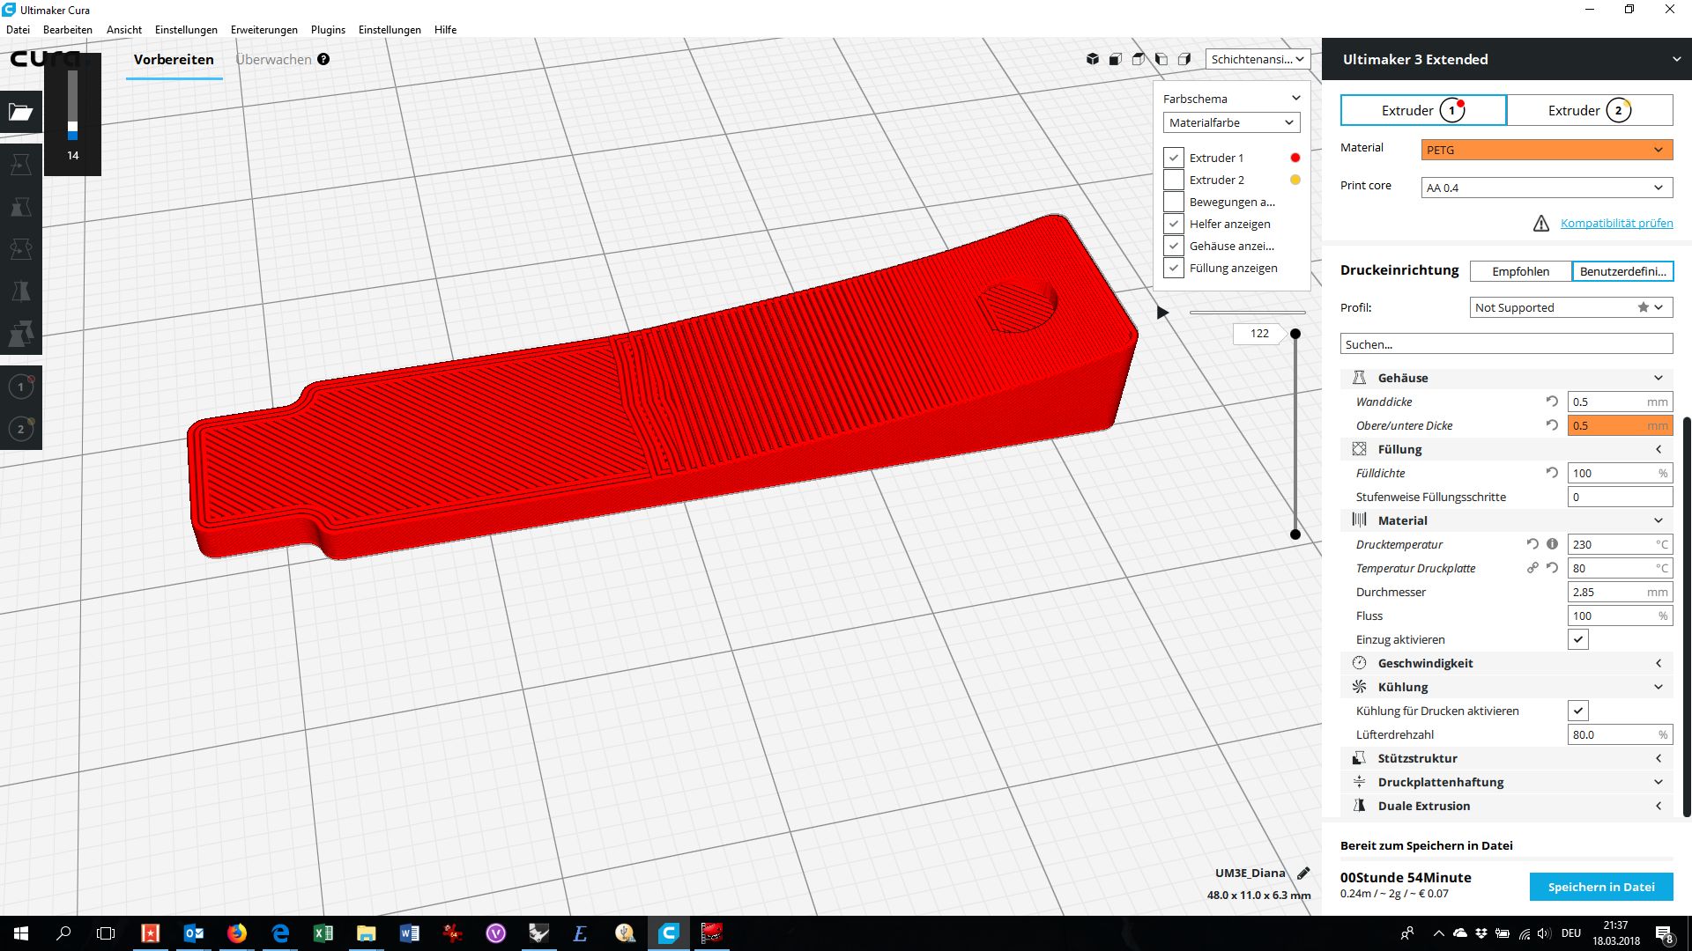Edit the job name with pencil icon
The image size is (1692, 951).
tap(1303, 873)
